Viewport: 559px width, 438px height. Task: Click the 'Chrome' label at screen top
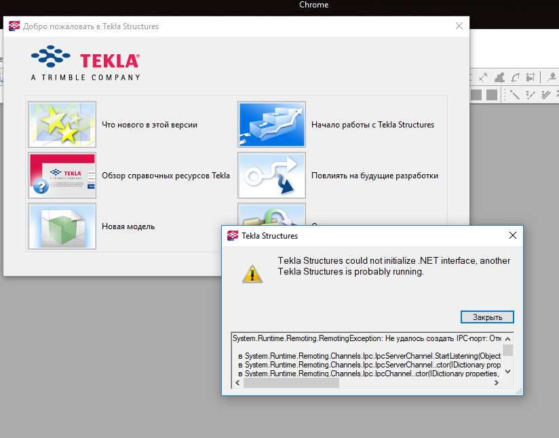[313, 5]
